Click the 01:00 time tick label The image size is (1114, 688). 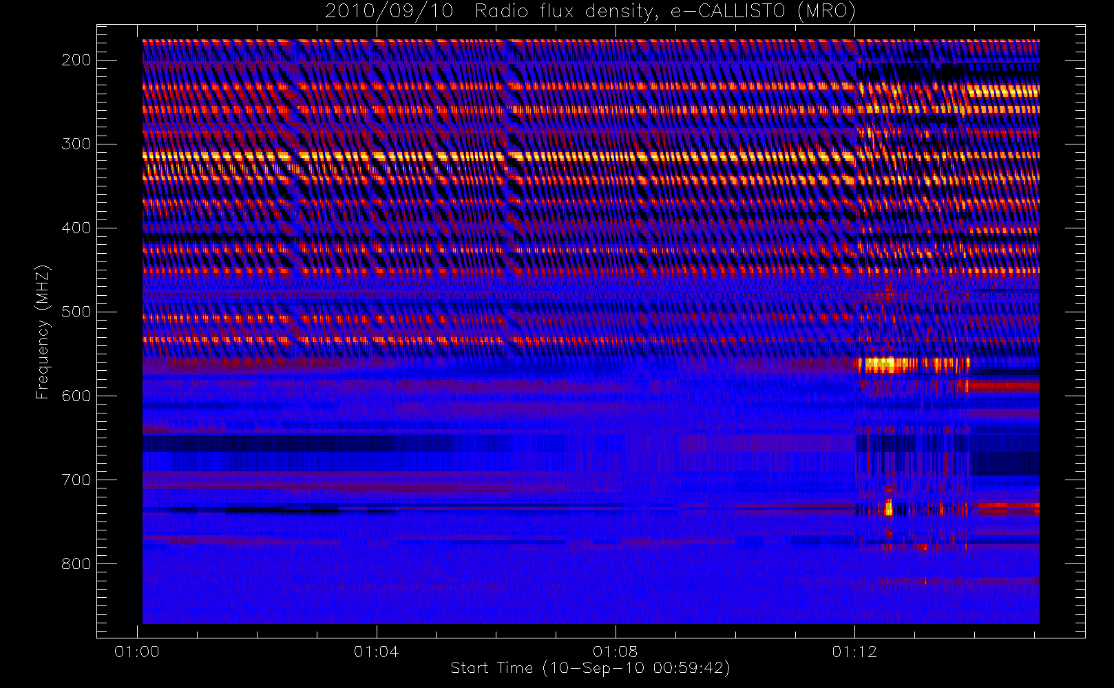tap(137, 651)
